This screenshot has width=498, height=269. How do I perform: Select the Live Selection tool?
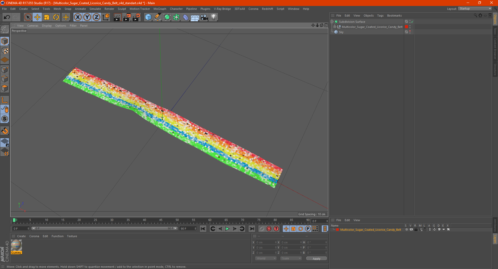tap(28, 17)
